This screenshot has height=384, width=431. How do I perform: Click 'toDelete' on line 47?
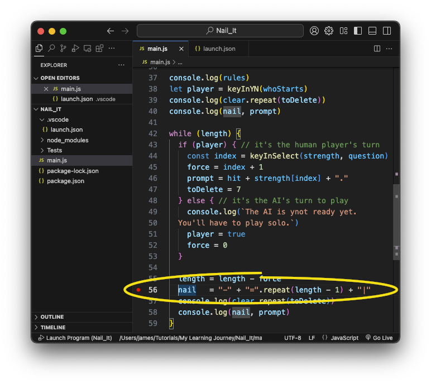[x=205, y=189]
